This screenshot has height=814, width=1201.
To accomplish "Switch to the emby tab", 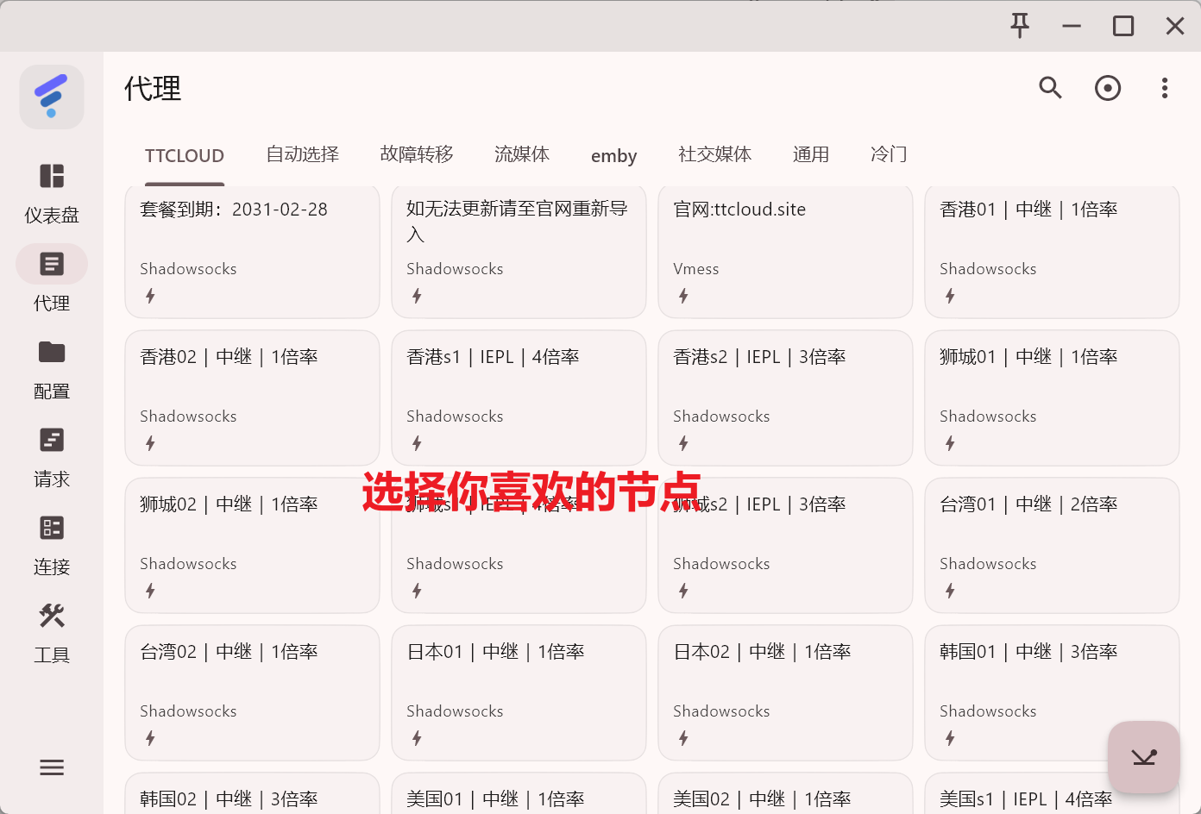I will click(x=613, y=156).
